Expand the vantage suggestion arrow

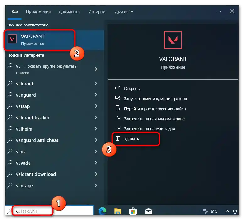(96, 185)
